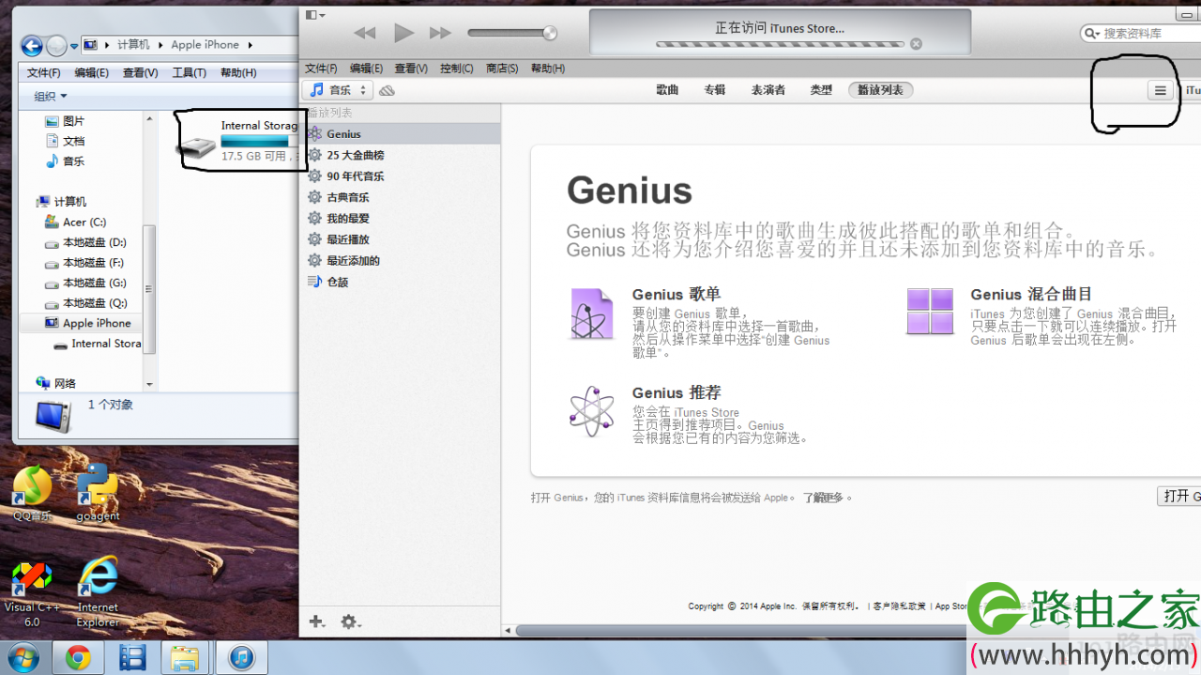Select 音乐 library in Explorer sidebar

click(x=65, y=161)
